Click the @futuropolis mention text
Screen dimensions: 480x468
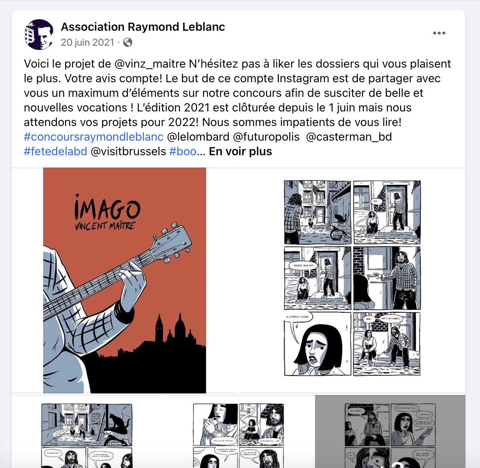(x=267, y=137)
